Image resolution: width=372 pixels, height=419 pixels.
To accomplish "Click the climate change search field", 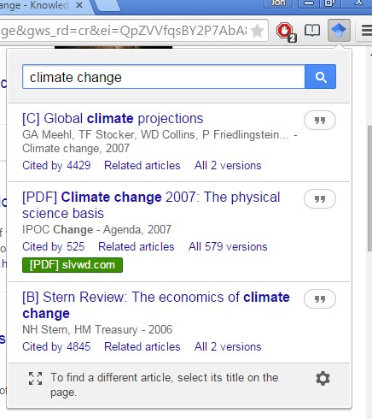I will (x=164, y=77).
